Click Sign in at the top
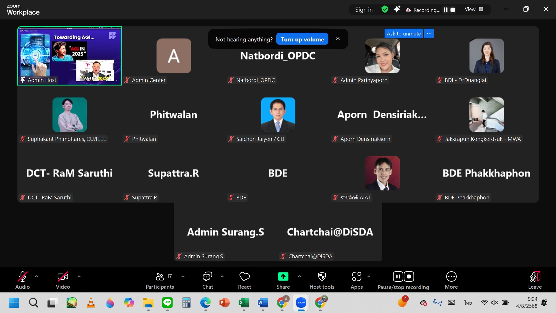Screen dimensions: 556x313 [364, 10]
